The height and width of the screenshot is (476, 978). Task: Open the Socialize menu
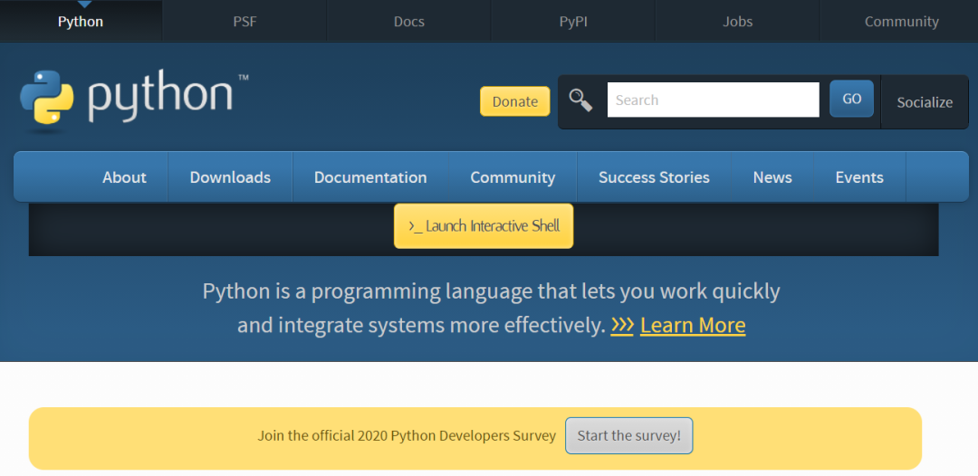(x=925, y=102)
